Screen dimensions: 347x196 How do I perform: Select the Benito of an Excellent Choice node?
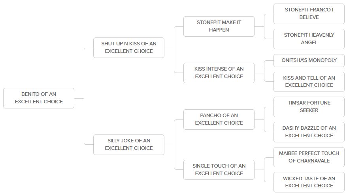(x=39, y=98)
